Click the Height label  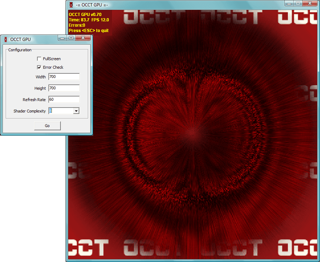(x=40, y=88)
